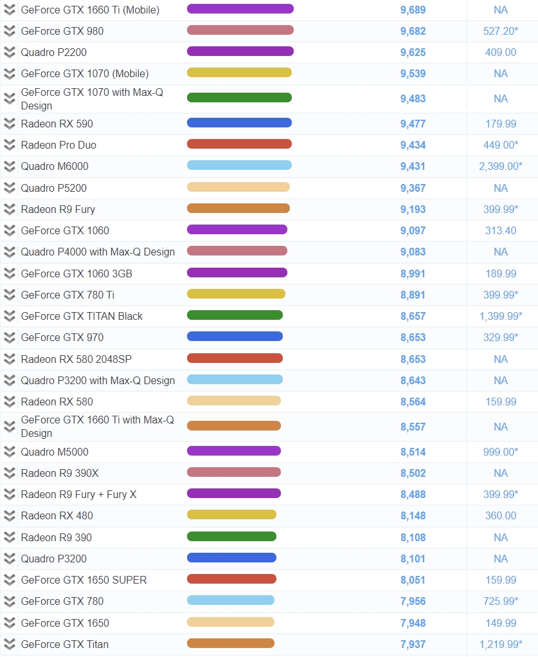Click price 329.99* for GeForce GTX 970
This screenshot has width=538, height=657.
click(x=501, y=338)
